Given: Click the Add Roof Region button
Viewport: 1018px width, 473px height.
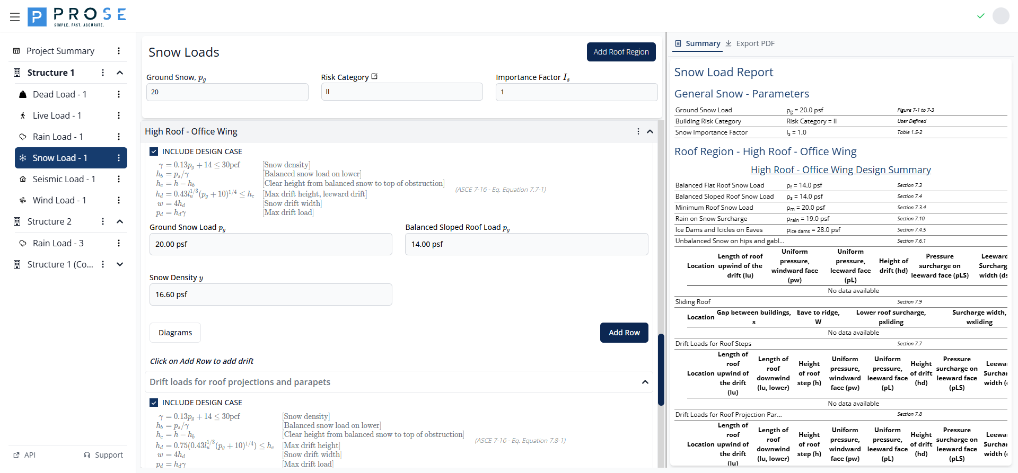Looking at the screenshot, I should 621,52.
